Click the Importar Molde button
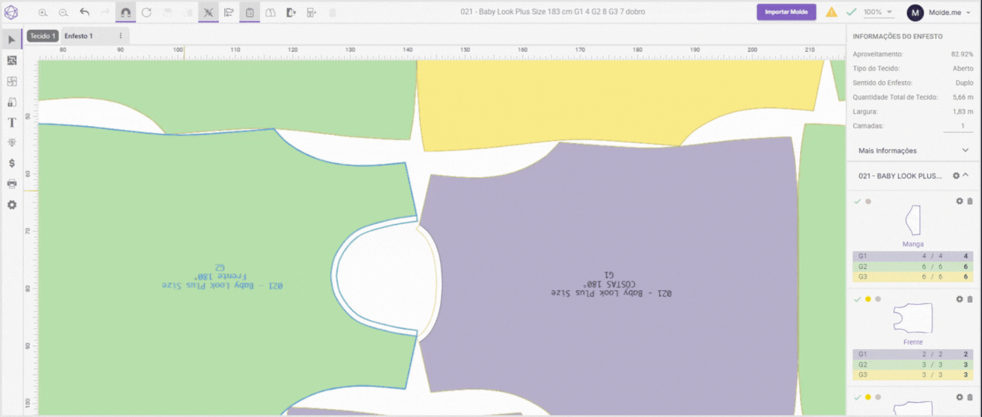Viewport: 982px width, 417px height. (786, 12)
